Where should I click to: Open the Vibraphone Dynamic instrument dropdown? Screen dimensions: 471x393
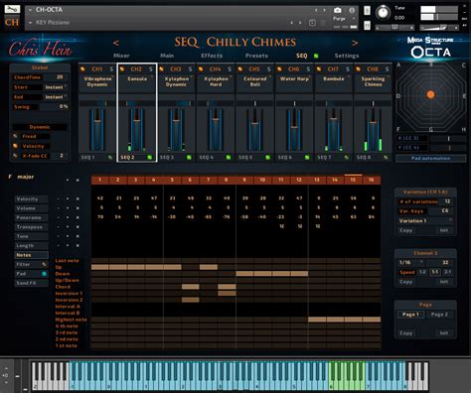(97, 81)
